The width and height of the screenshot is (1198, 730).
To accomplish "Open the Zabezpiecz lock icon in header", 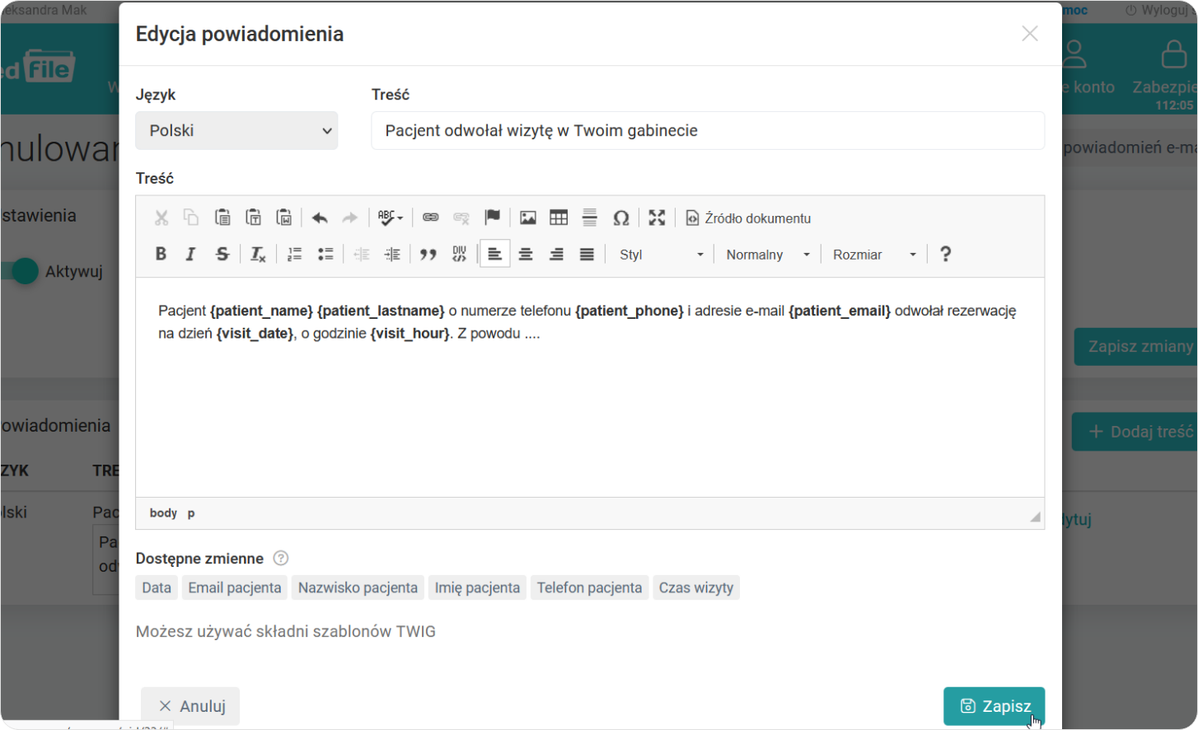I will tap(1173, 55).
